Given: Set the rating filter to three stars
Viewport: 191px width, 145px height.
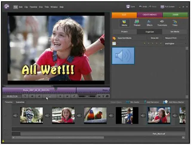Looking at the screenshot, I should pyautogui.click(x=153, y=43).
